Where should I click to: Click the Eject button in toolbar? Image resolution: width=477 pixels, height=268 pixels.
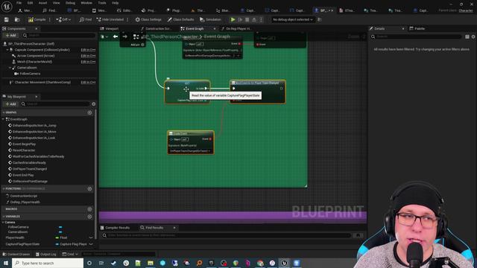(x=254, y=19)
